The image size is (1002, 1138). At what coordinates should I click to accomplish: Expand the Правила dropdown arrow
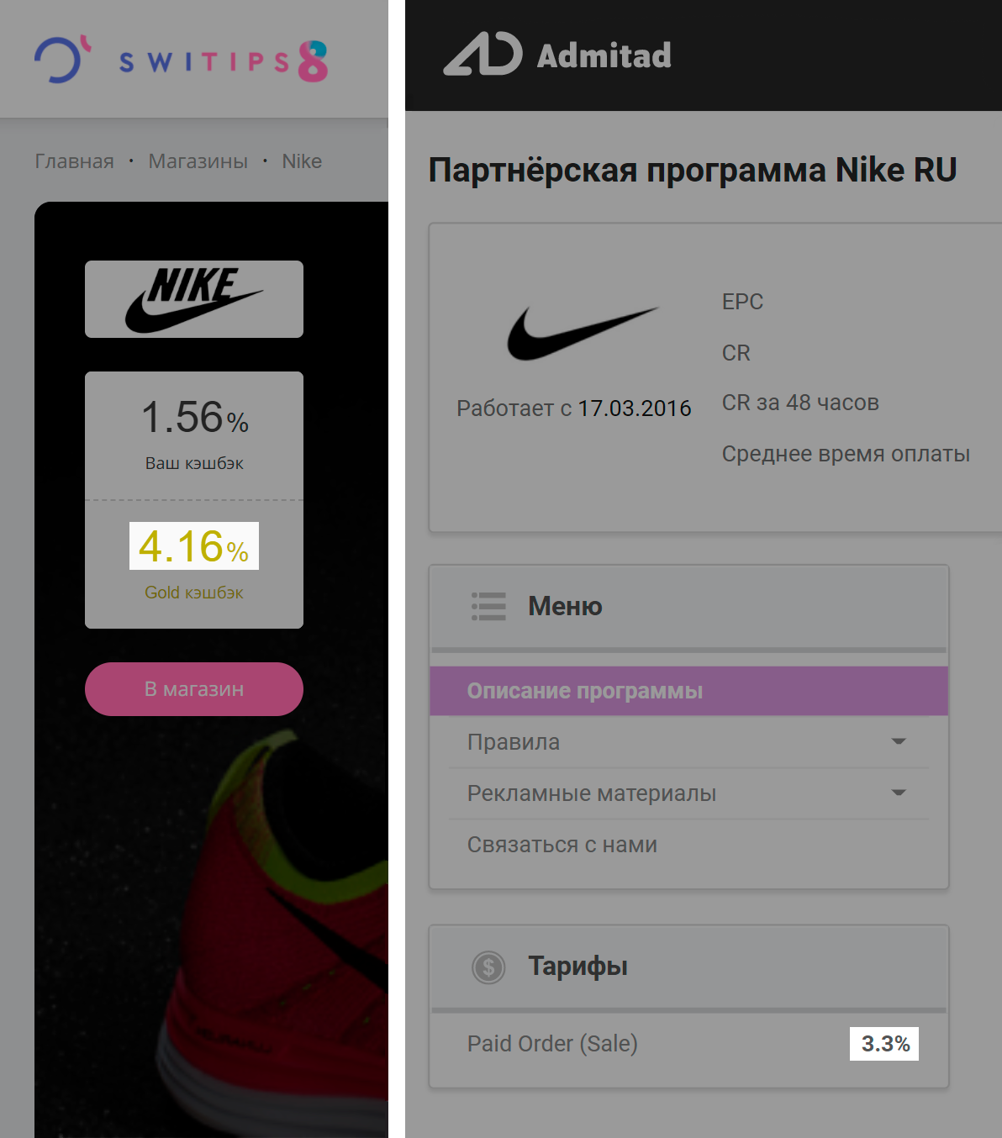[x=899, y=741]
